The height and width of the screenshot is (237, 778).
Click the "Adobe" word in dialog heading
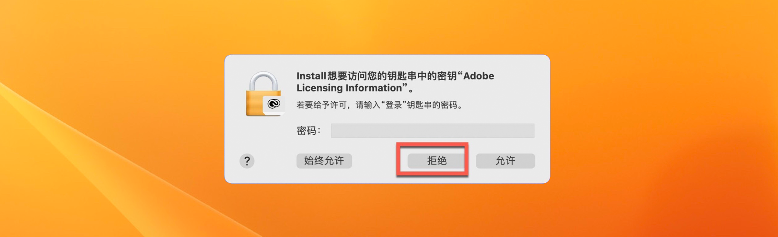pyautogui.click(x=479, y=76)
